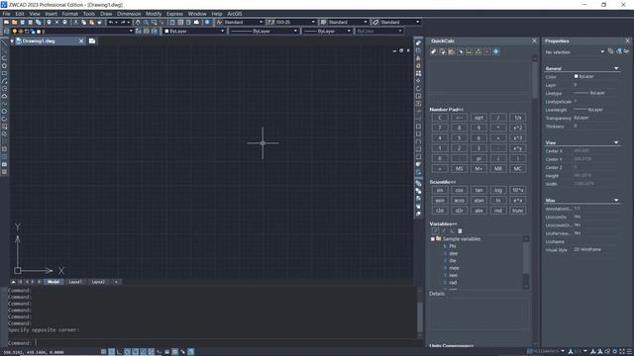Click the Redo arrow icon
This screenshot has width=634, height=356.
tap(123, 22)
